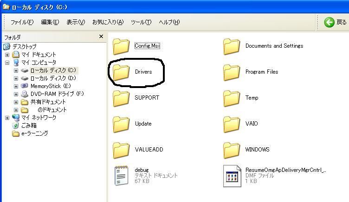Click the Config.Msi folder name

click(147, 46)
